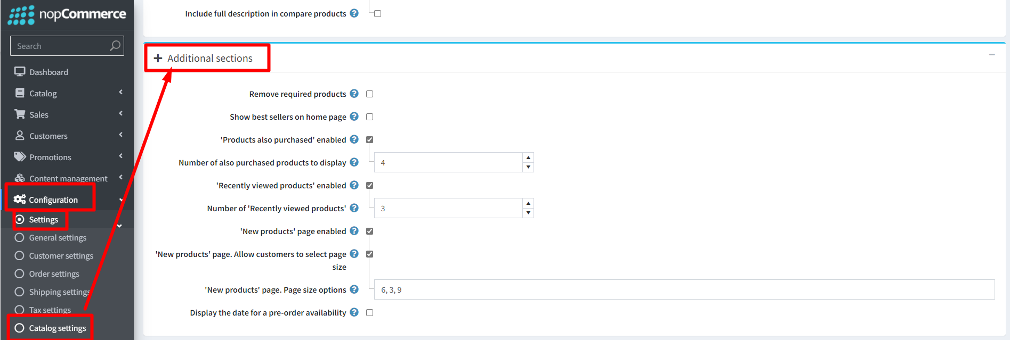Go to Order settings page
Screen dimensions: 1010x340
tap(54, 274)
